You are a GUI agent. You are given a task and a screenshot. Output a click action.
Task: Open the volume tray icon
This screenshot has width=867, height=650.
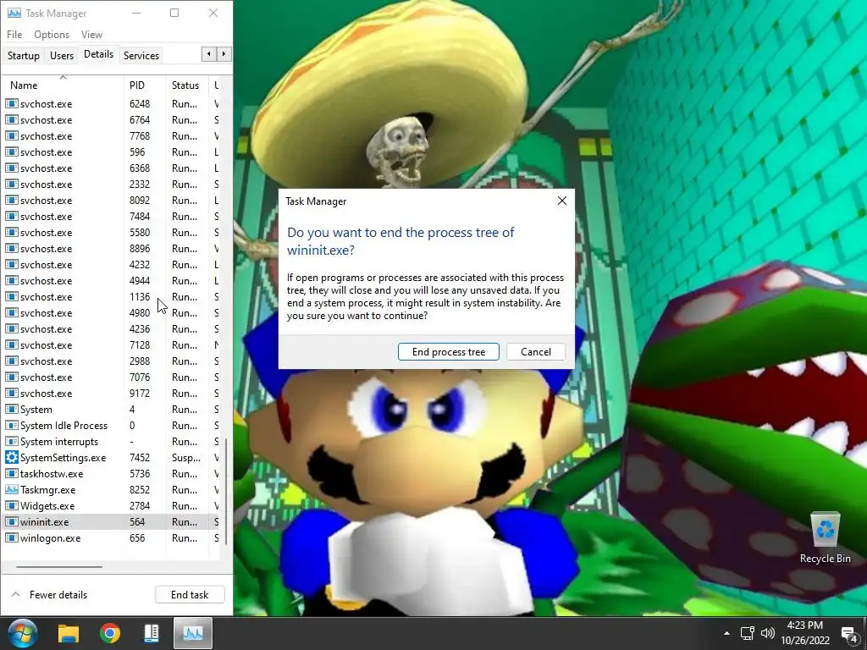(767, 633)
